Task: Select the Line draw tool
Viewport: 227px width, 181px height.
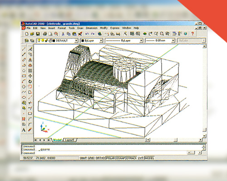Action: point(24,49)
